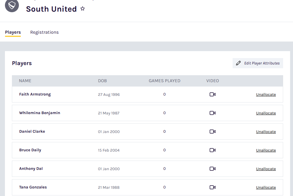The height and width of the screenshot is (196, 293).
Task: Unallocate Bruce Daily from the squad
Action: click(266, 150)
